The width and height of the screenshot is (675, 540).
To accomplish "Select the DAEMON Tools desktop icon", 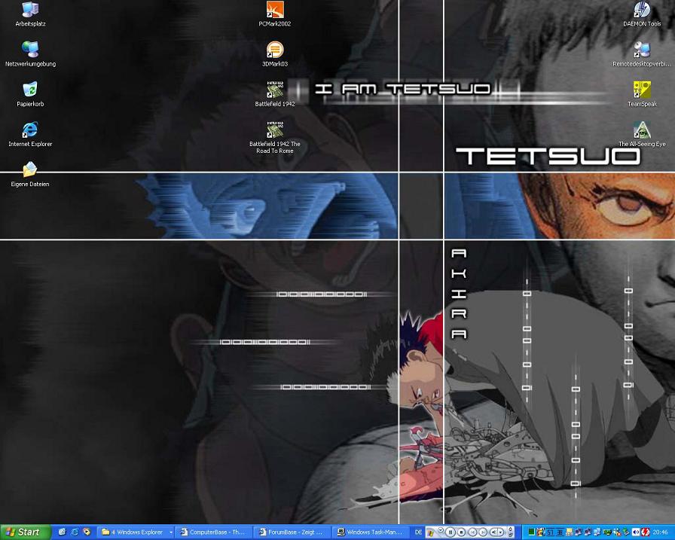I will pyautogui.click(x=642, y=14).
